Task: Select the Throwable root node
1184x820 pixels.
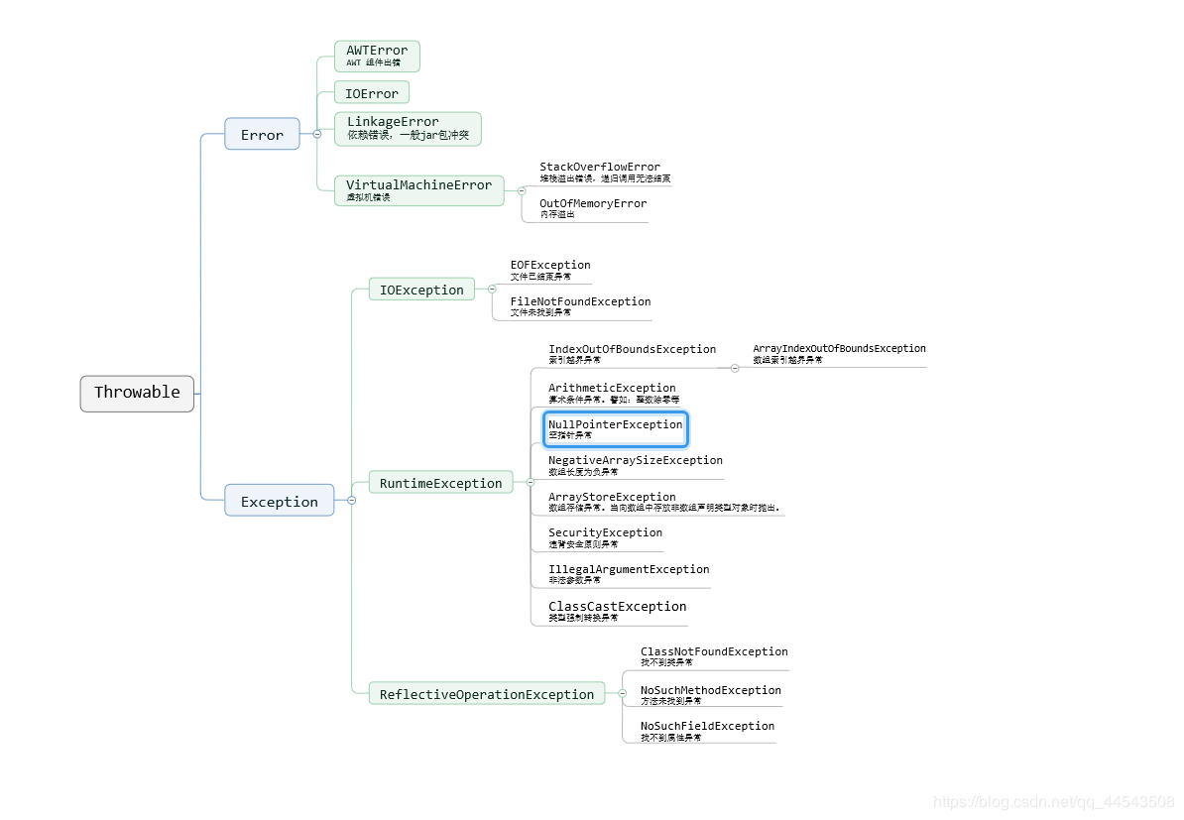Action: pyautogui.click(x=137, y=393)
